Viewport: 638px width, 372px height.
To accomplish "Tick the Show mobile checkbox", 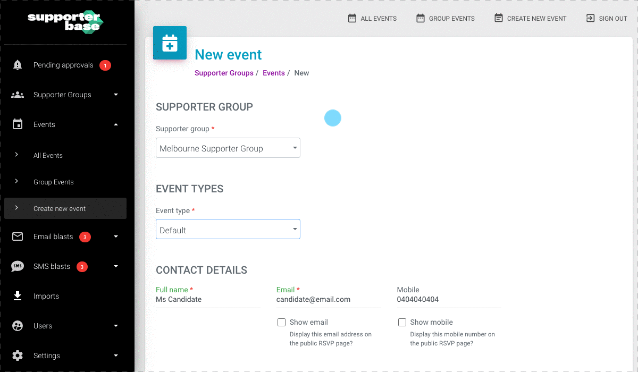I will pyautogui.click(x=402, y=322).
